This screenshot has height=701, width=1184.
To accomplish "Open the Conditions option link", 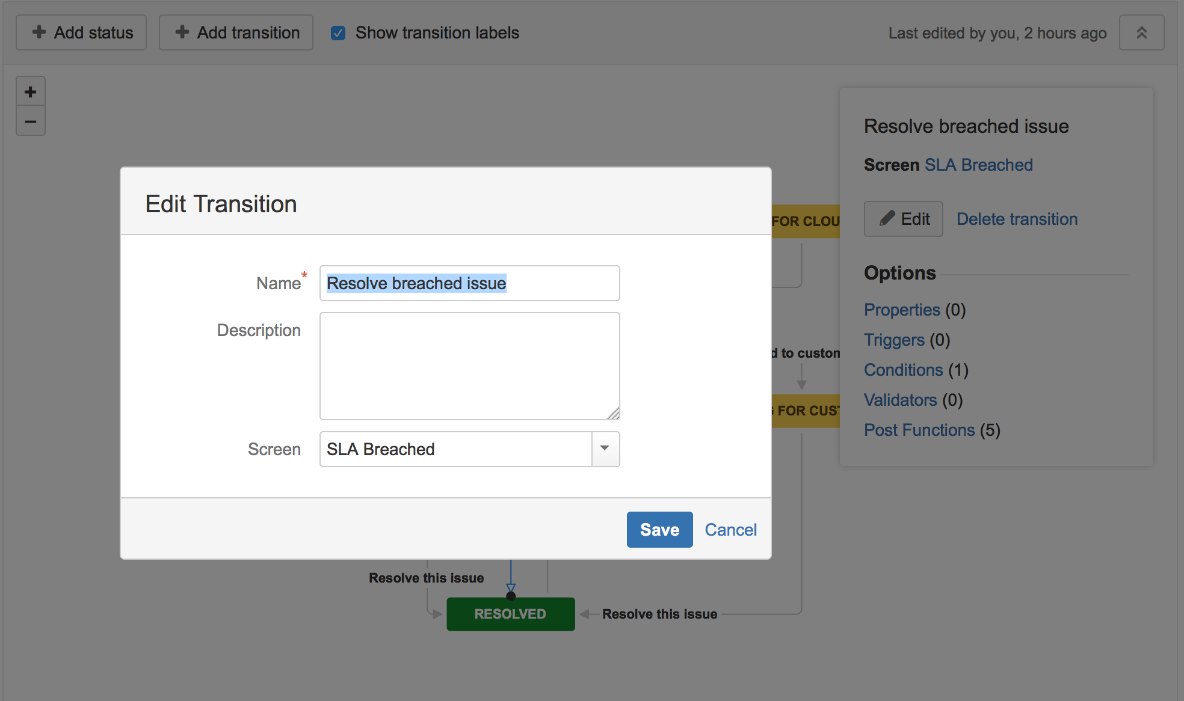I will 903,370.
